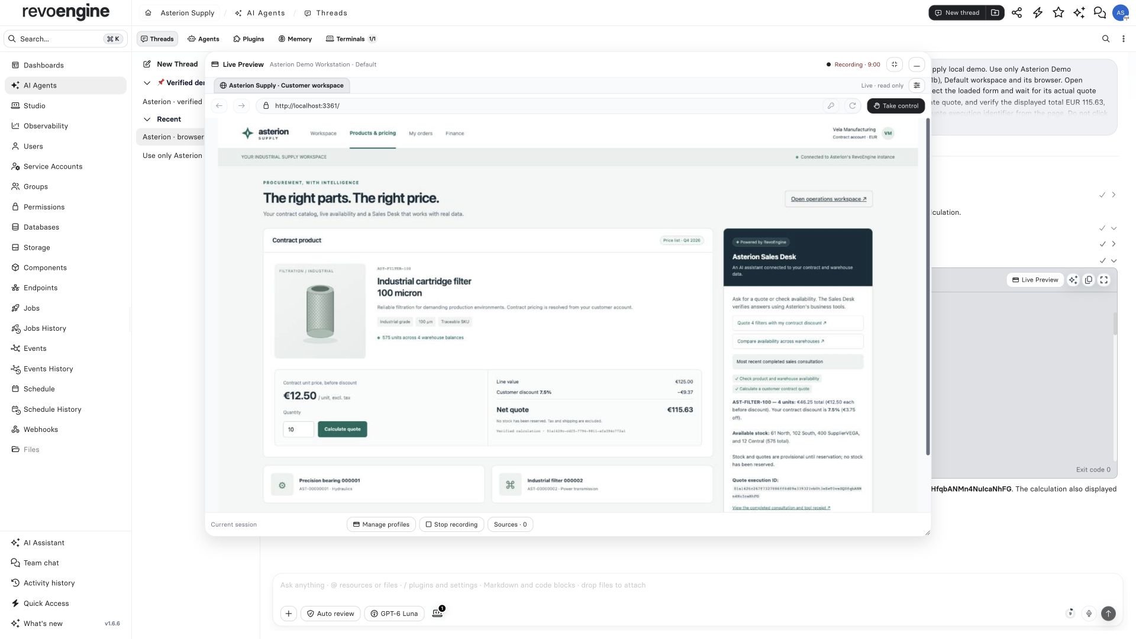Click the reload icon in preview address bar
1136x639 pixels.
[x=853, y=106]
